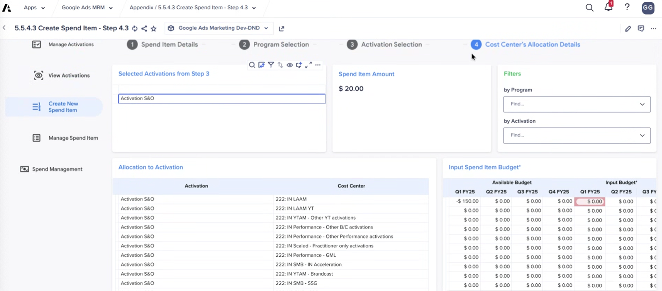The image size is (662, 291).
Task: Go back with the left arrow
Action: tap(4, 28)
